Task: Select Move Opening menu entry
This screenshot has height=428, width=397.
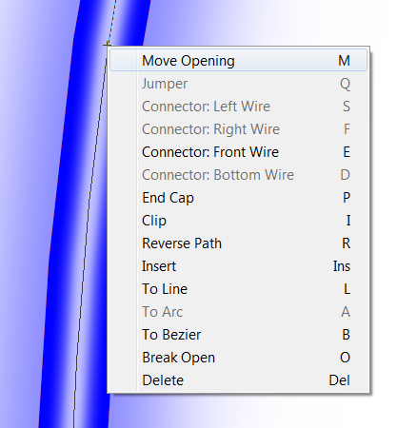Action: point(238,61)
